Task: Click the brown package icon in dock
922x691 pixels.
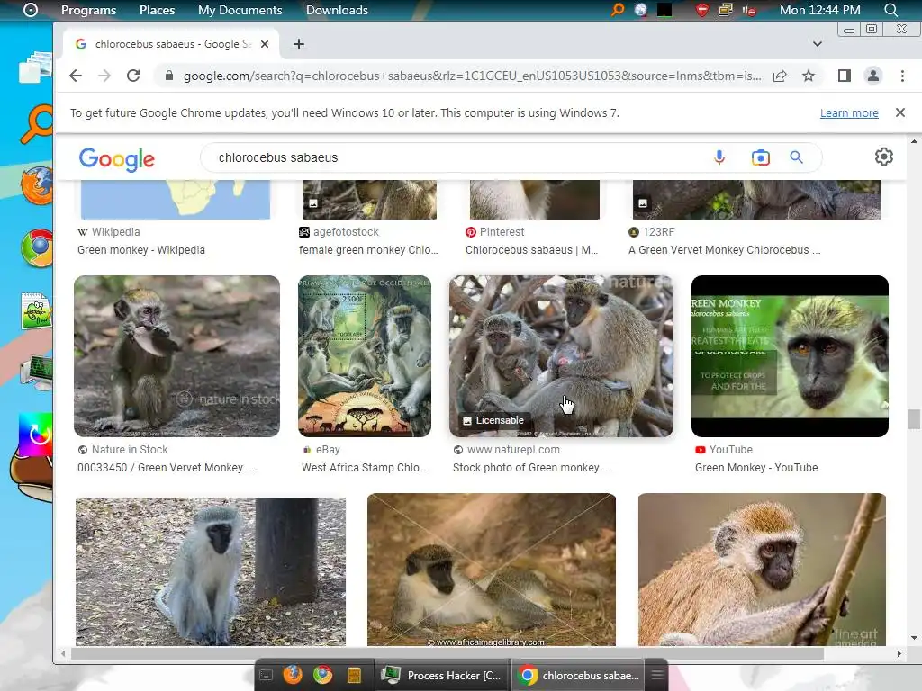Action: 354,676
